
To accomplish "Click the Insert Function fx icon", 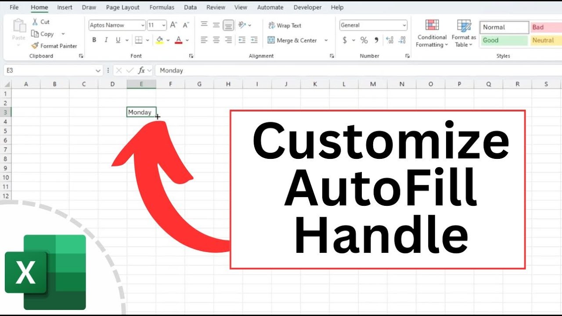I will pyautogui.click(x=141, y=70).
